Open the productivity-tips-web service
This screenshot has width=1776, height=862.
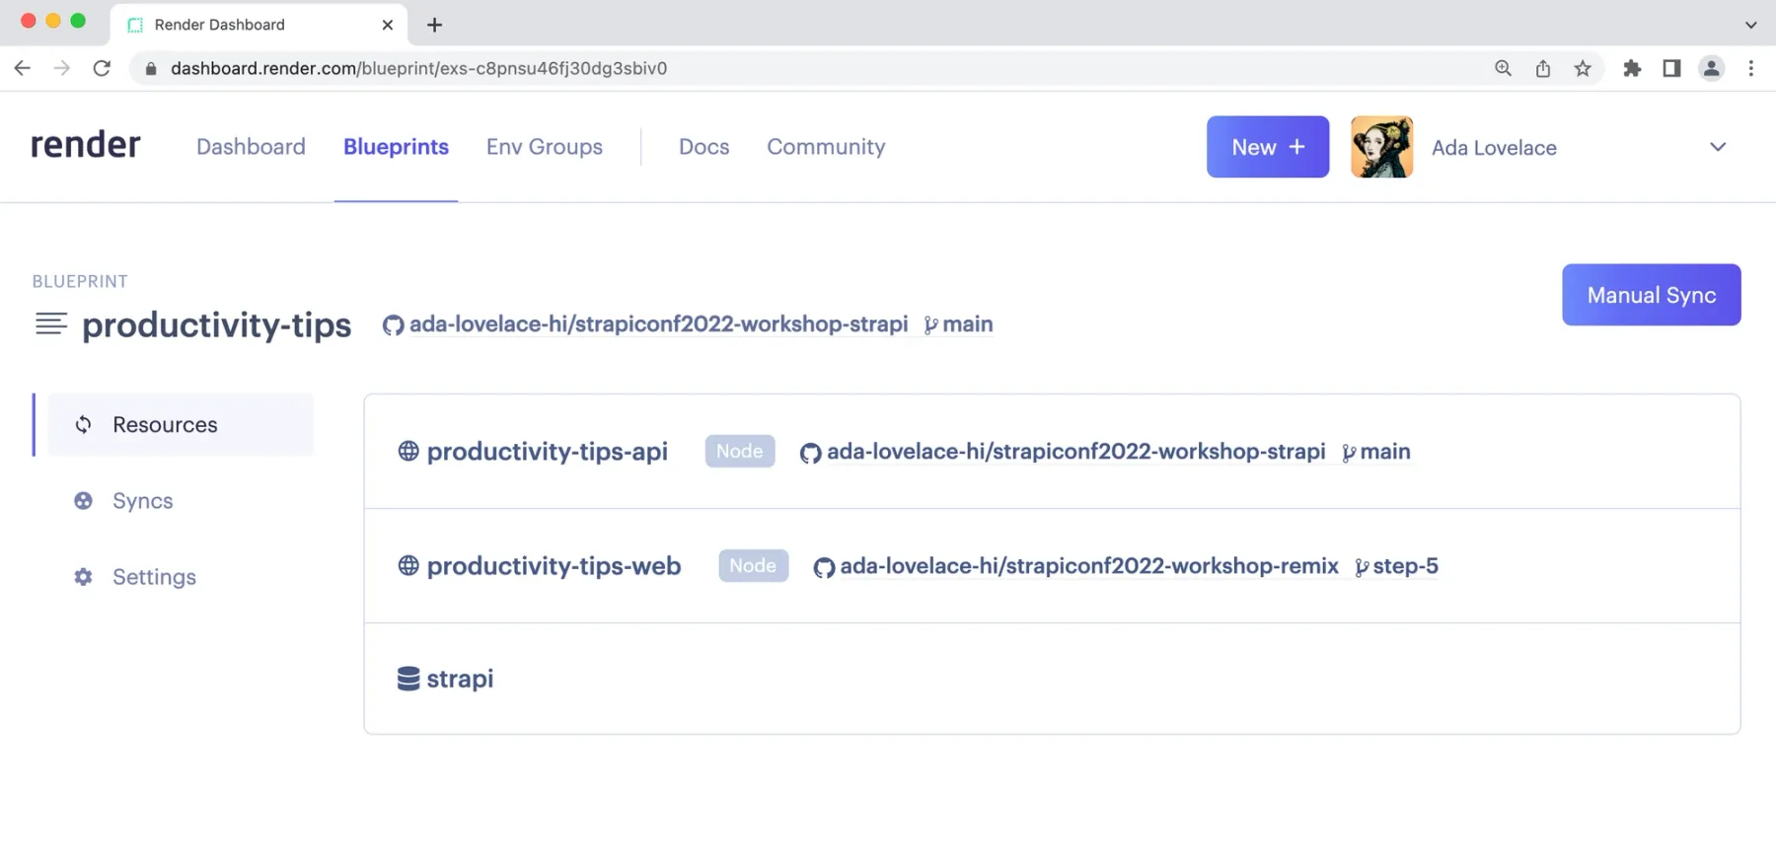554,566
